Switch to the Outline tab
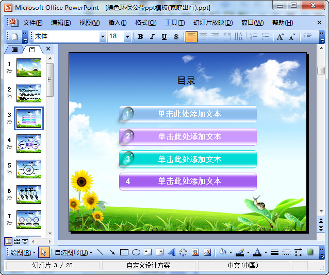The width and height of the screenshot is (329, 275). 14,49
